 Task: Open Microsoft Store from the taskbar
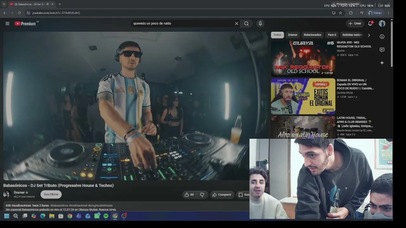click(x=61, y=216)
